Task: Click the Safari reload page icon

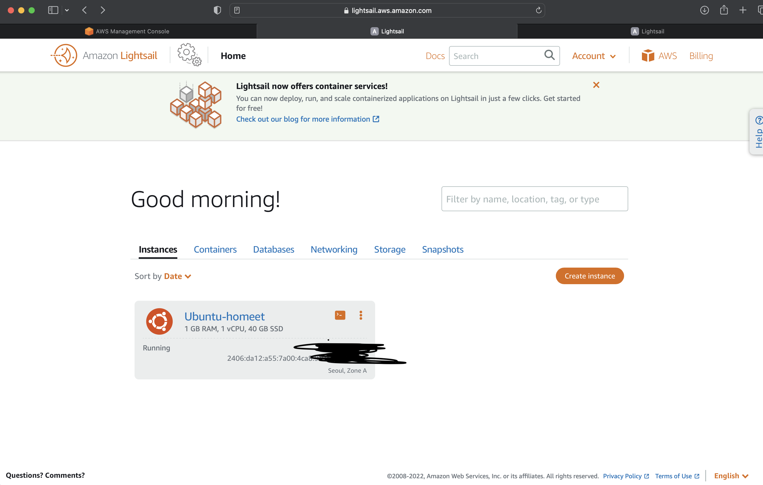Action: tap(538, 10)
